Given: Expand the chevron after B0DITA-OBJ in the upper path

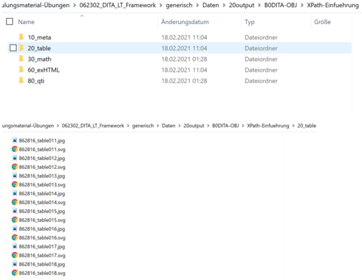Looking at the screenshot, I should (x=302, y=5).
